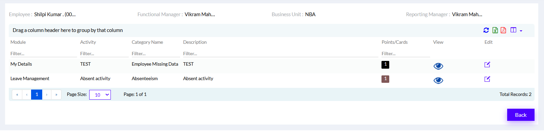Select the My Details module cell
The width and height of the screenshot is (544, 138).
[x=21, y=64]
